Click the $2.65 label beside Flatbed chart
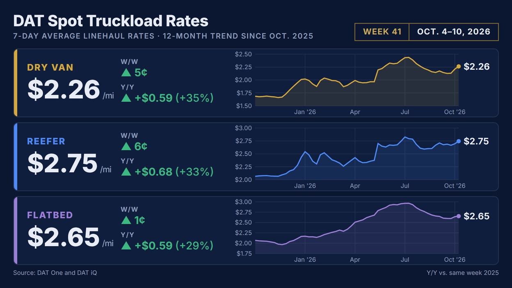Image resolution: width=512 pixels, height=288 pixels. coord(477,216)
